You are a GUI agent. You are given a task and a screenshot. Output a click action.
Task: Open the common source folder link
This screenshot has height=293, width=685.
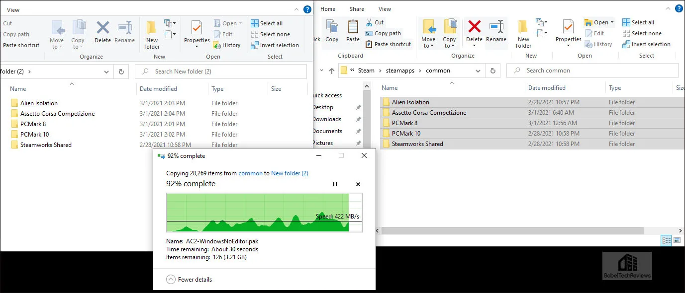(x=250, y=173)
